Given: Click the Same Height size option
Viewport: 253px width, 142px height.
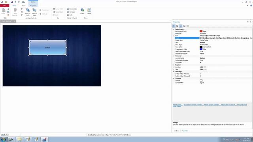Looking at the screenshot, I should [58, 12].
